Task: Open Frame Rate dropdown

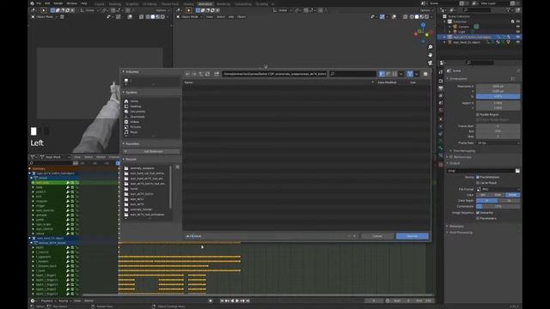Action: (x=498, y=143)
